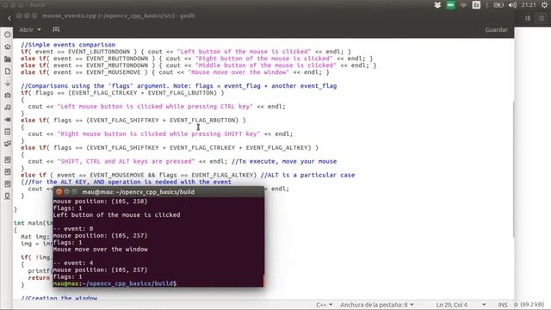Image resolution: width=551 pixels, height=310 pixels.
Task: Close the terminal window
Action: (59, 191)
